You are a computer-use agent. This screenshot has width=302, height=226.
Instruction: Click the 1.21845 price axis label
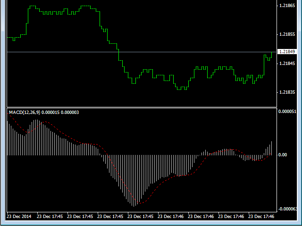tap(287, 64)
